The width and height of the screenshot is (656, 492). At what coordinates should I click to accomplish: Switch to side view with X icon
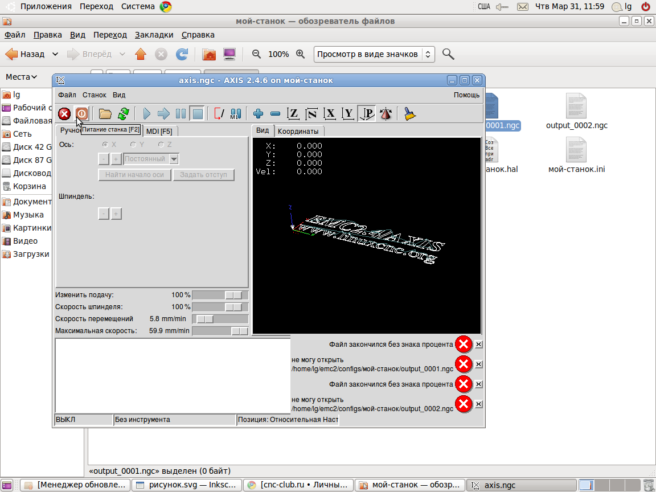tap(330, 114)
